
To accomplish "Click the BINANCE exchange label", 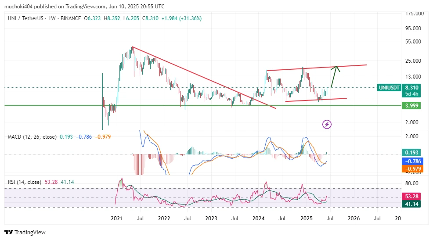I will pyautogui.click(x=71, y=18).
